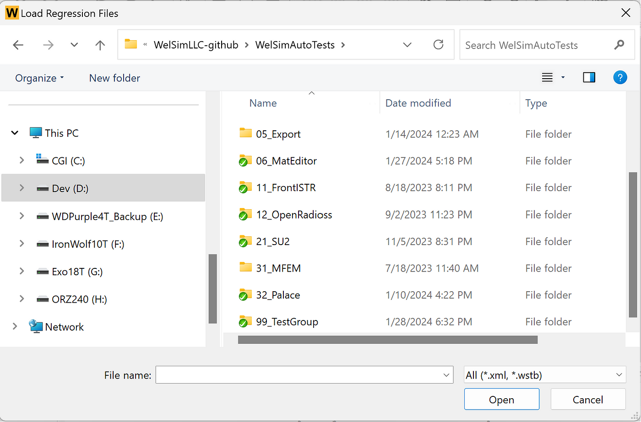
Task: Expand the IronWolf10T (F:) drive node
Action: 22,244
